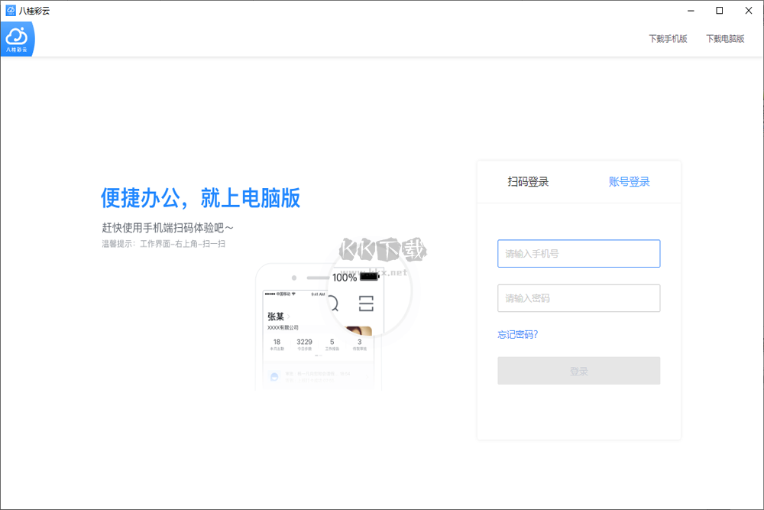Focus the 请输入手机号 phone number field
Image resolution: width=764 pixels, height=510 pixels.
coord(579,254)
